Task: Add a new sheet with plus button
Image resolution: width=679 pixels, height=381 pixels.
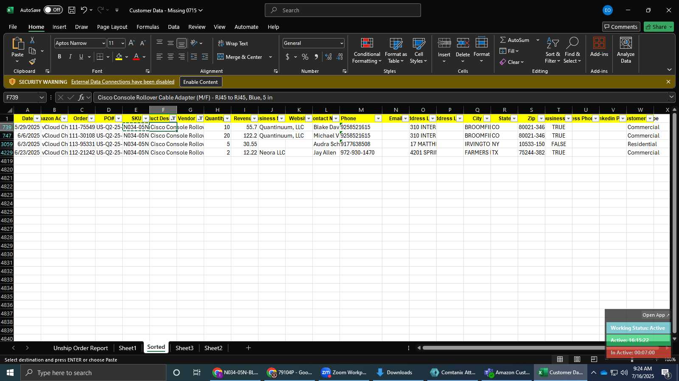Action: tap(248, 348)
